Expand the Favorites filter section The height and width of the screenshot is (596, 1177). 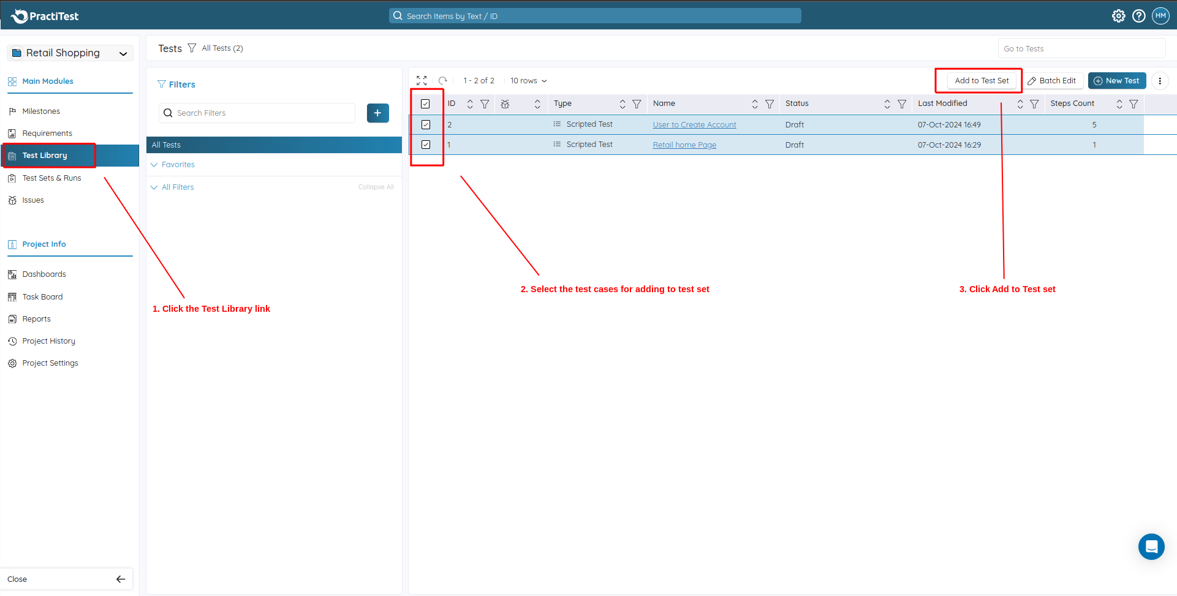[x=178, y=165]
